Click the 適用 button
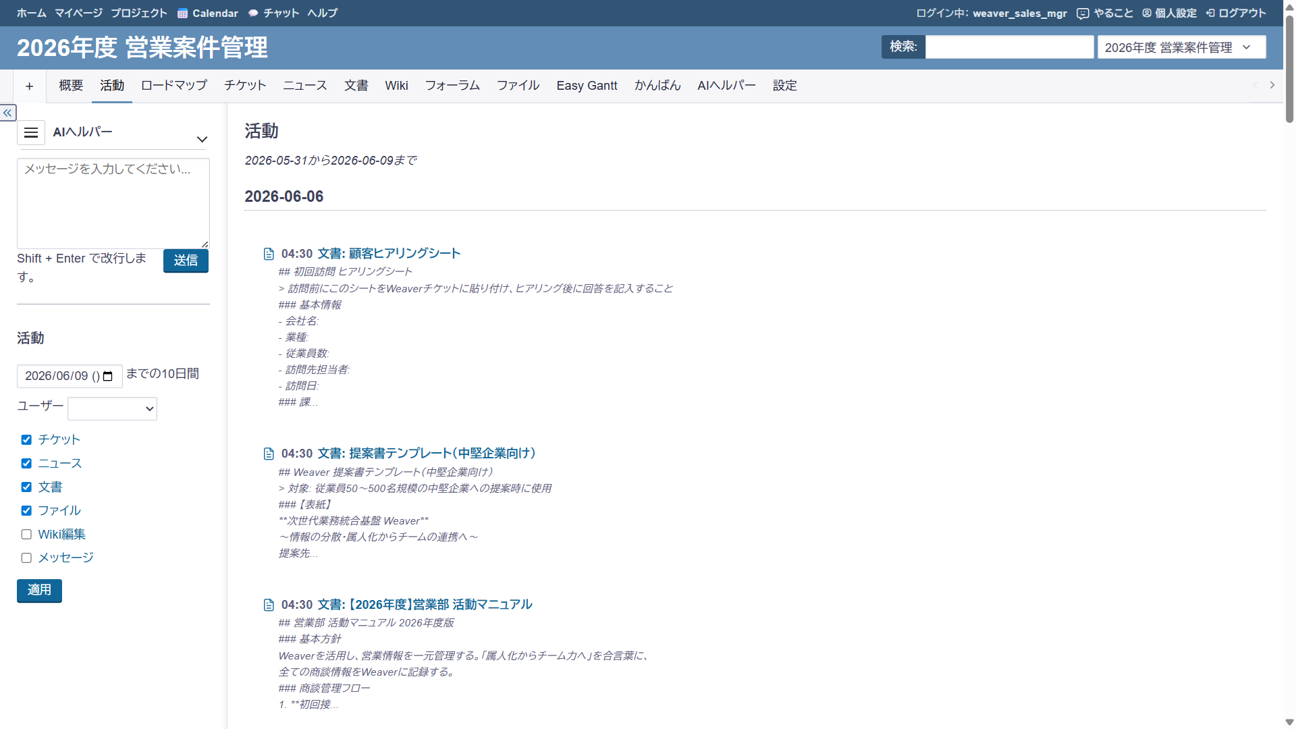 39,591
